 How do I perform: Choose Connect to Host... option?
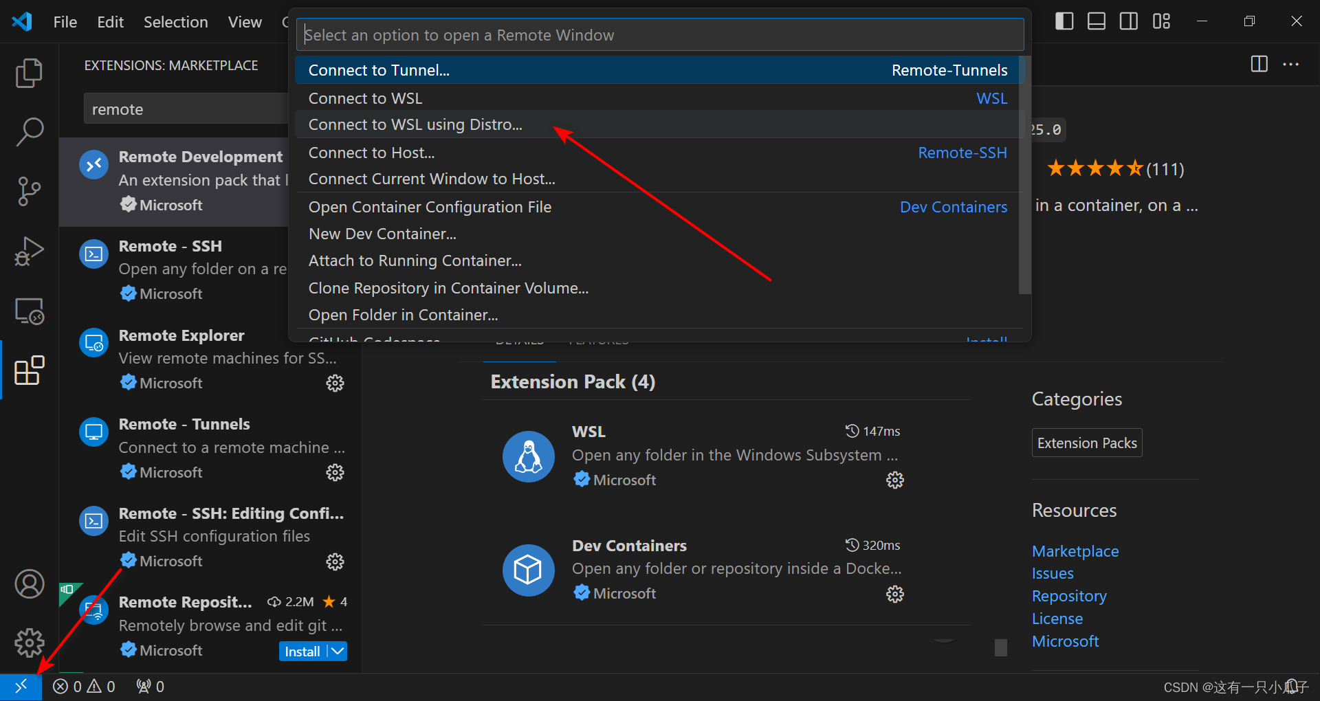click(659, 153)
